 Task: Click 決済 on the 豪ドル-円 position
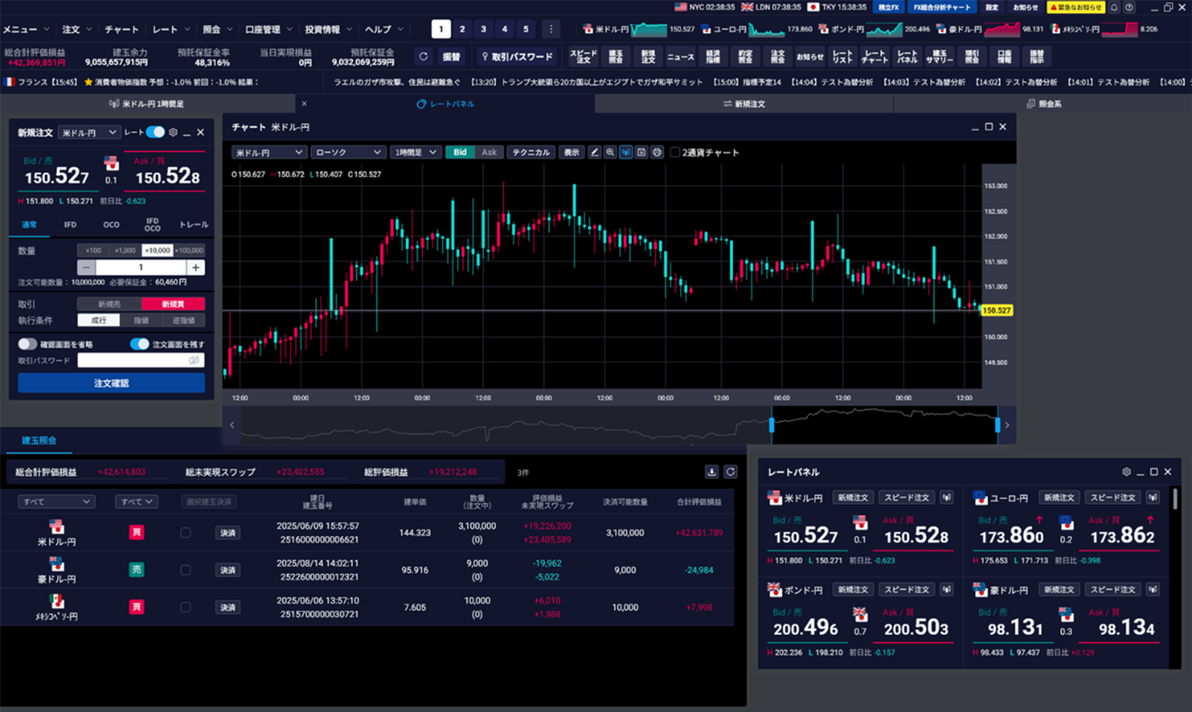(x=228, y=569)
